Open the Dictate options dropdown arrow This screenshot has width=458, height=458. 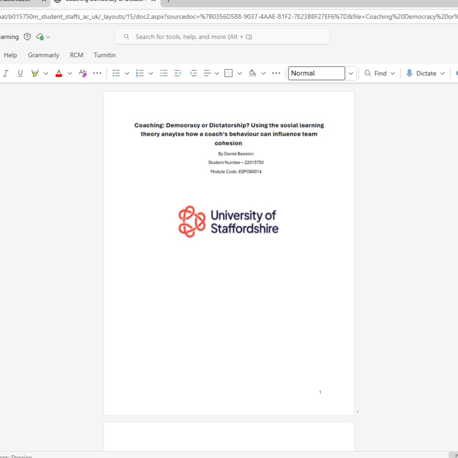coord(442,73)
